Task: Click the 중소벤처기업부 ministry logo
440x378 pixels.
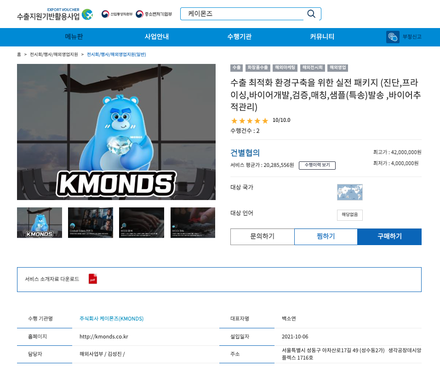Action: [x=154, y=14]
